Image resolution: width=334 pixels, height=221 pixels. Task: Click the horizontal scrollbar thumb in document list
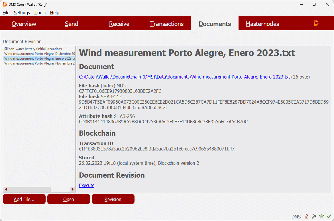tap(30, 189)
